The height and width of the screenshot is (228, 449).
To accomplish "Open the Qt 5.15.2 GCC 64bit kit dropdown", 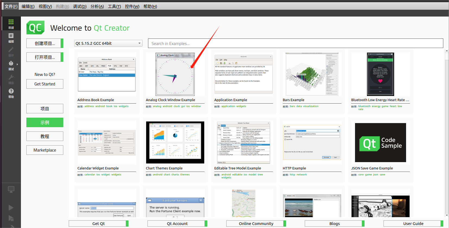I will coord(108,43).
